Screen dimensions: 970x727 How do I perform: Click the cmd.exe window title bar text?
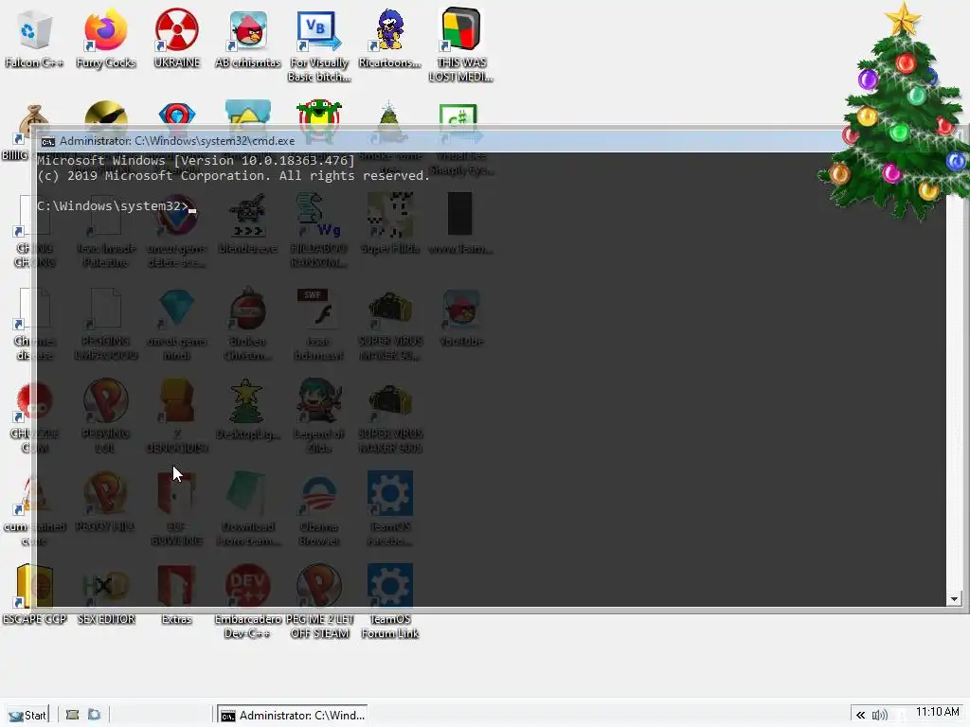177,141
